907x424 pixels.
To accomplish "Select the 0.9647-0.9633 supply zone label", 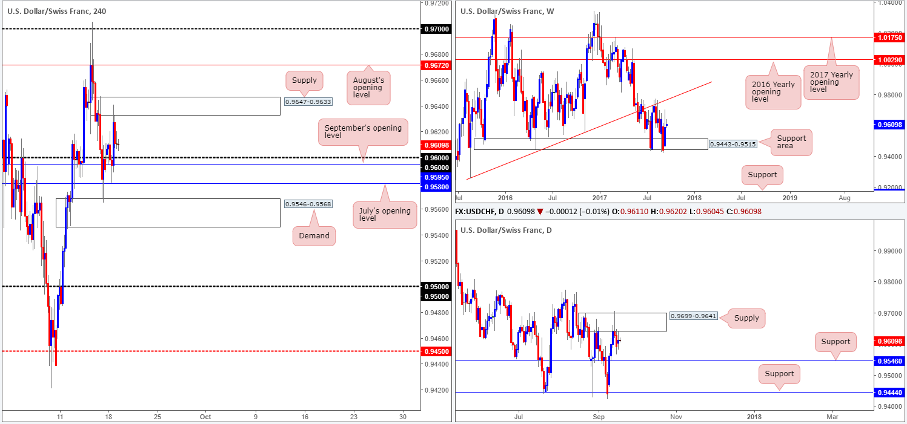I will pos(307,102).
